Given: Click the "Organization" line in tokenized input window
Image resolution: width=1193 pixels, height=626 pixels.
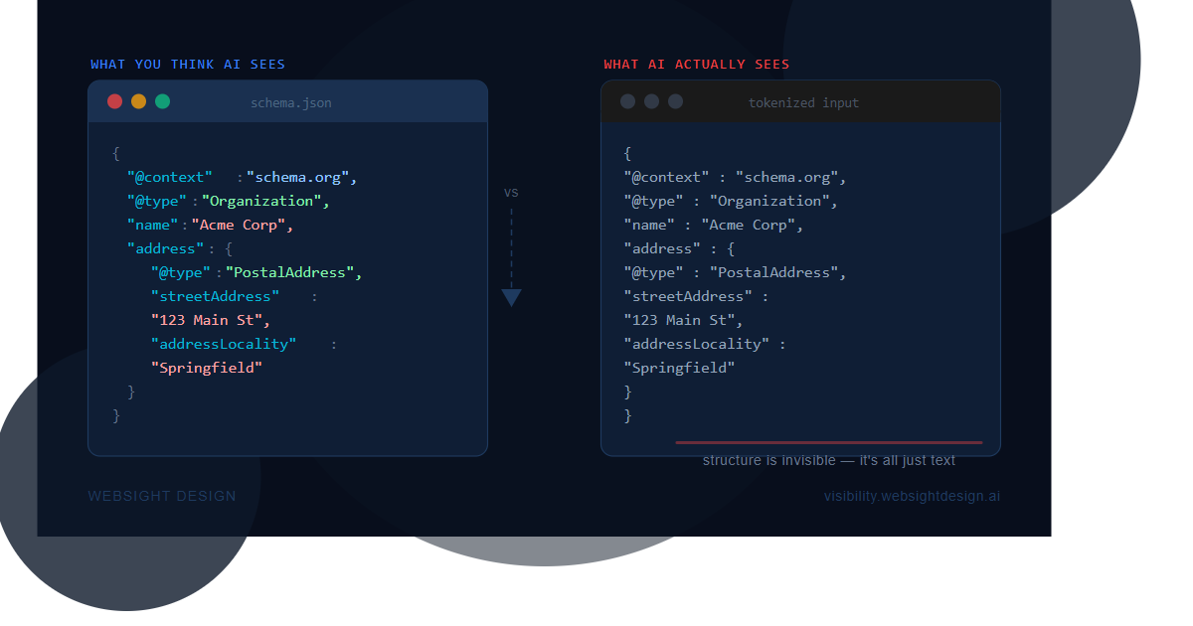Looking at the screenshot, I should 731,201.
